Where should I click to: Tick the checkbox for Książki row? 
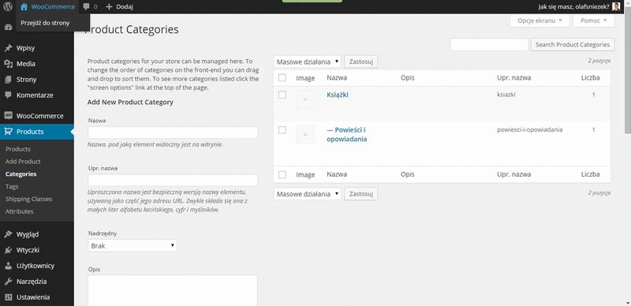click(x=282, y=95)
